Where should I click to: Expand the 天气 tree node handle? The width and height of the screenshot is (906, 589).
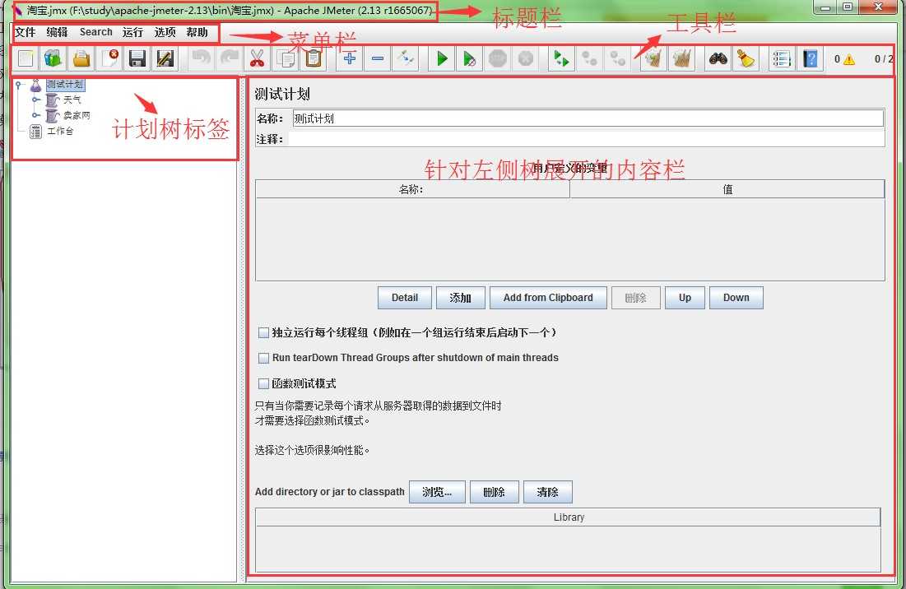(36, 100)
